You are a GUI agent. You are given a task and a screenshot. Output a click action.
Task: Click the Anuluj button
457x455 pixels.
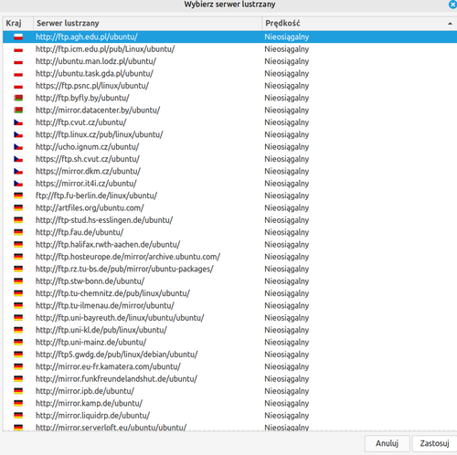(387, 443)
